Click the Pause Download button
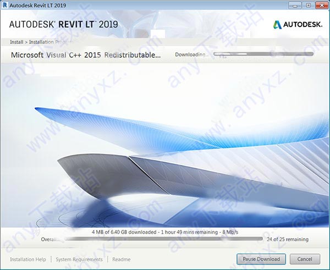 tap(261, 259)
